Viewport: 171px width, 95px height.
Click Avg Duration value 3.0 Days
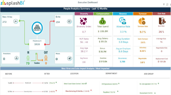coord(123,42)
